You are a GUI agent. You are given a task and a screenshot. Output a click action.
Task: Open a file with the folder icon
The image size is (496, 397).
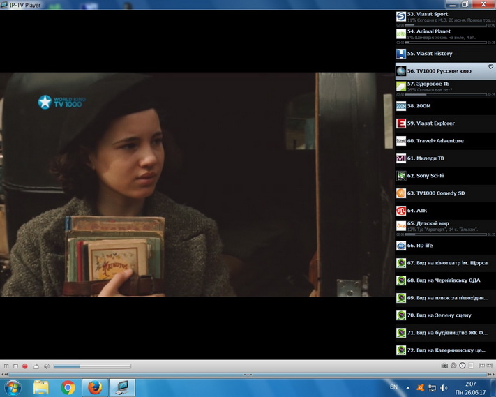pyautogui.click(x=36, y=366)
